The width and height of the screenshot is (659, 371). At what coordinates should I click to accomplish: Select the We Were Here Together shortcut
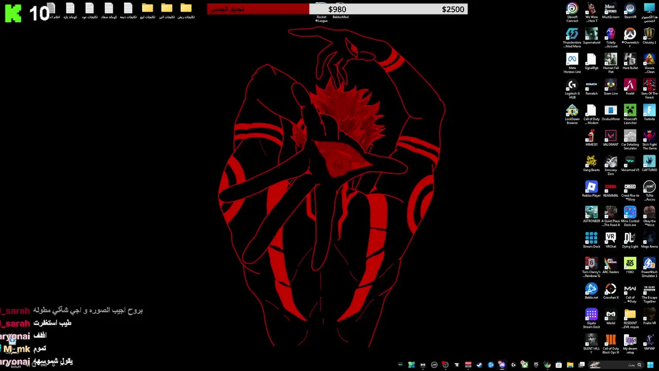coord(592,12)
